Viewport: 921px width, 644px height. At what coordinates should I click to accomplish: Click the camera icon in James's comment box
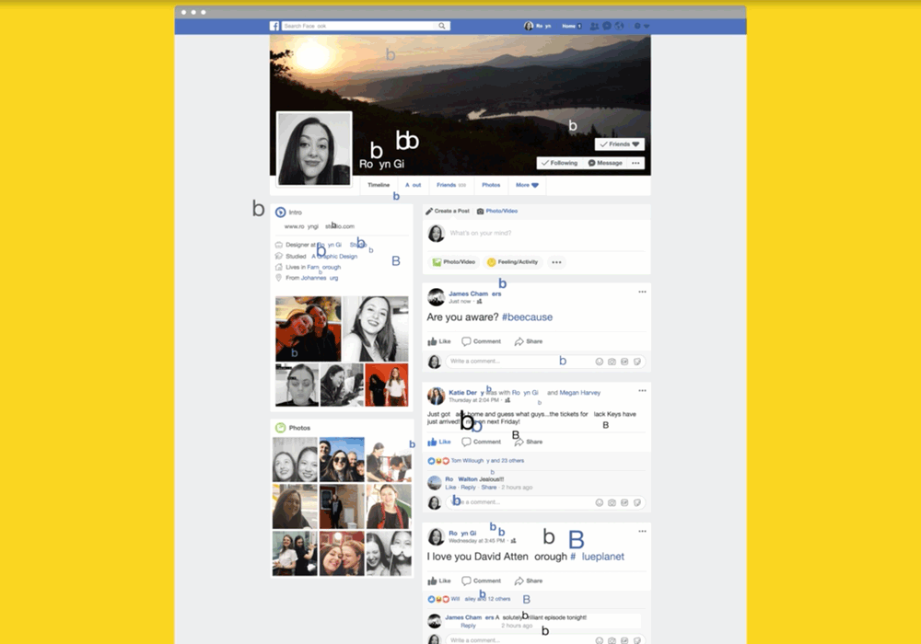(612, 362)
